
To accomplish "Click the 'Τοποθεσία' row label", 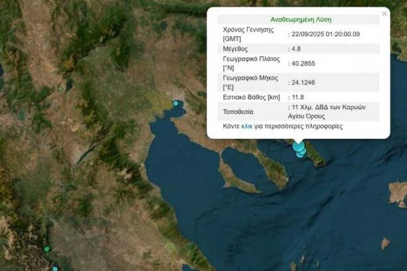I will [238, 111].
